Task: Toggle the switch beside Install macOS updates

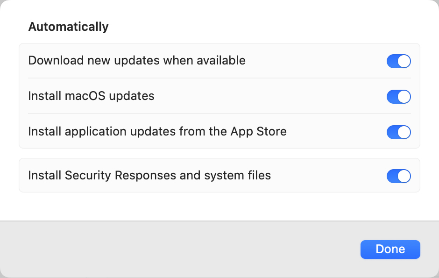Action: coord(398,97)
